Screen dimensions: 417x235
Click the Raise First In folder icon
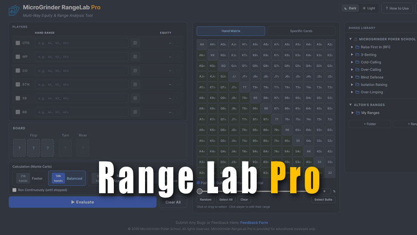[x=357, y=47]
